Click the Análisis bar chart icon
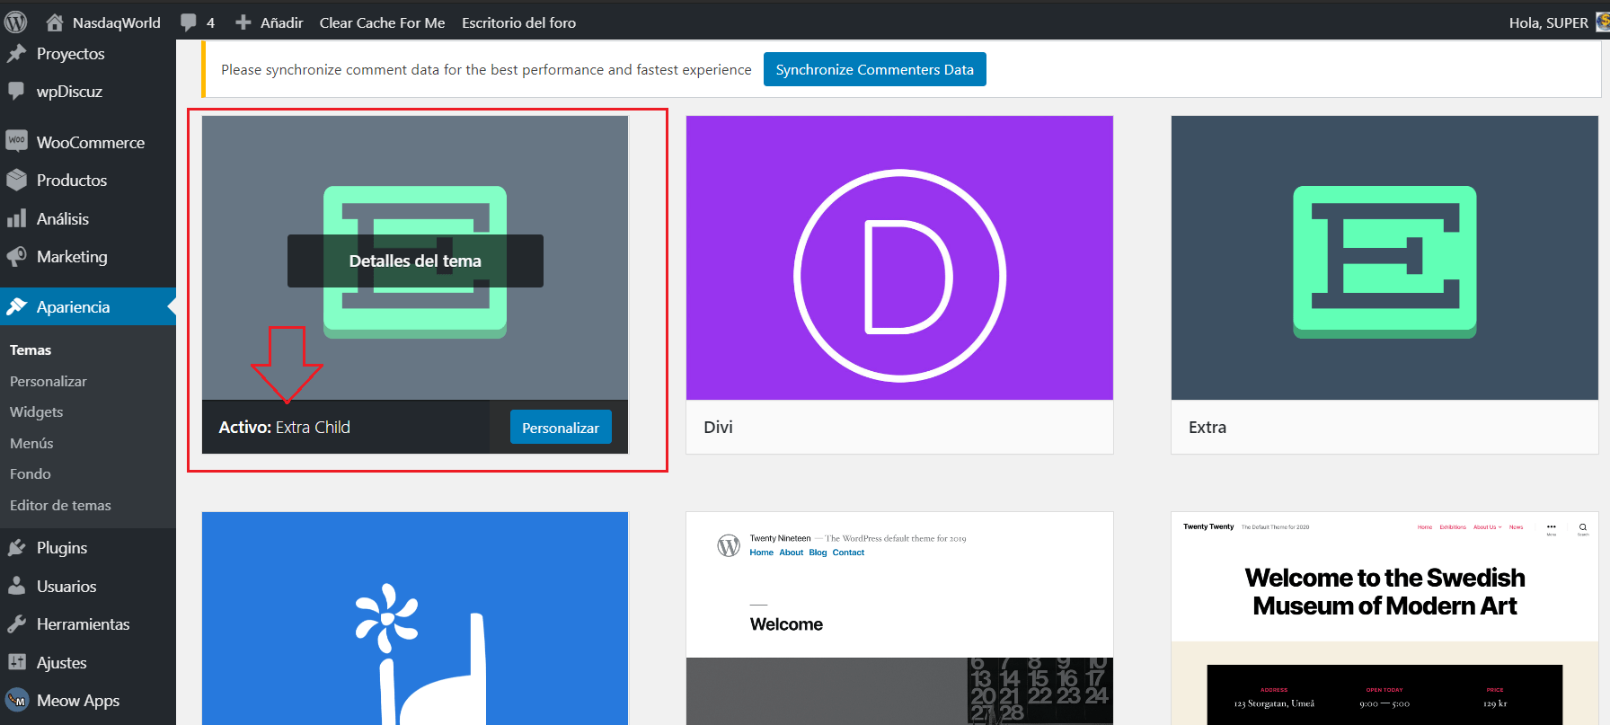 (16, 218)
